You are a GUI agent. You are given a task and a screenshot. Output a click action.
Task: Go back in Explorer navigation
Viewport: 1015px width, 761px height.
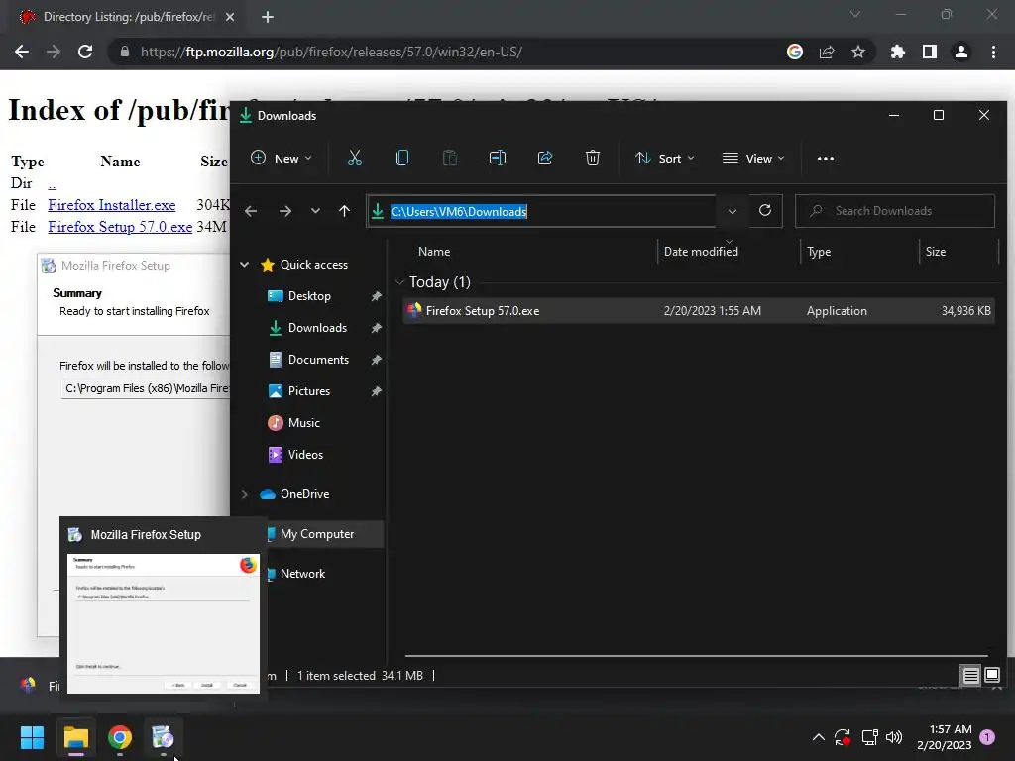(251, 211)
